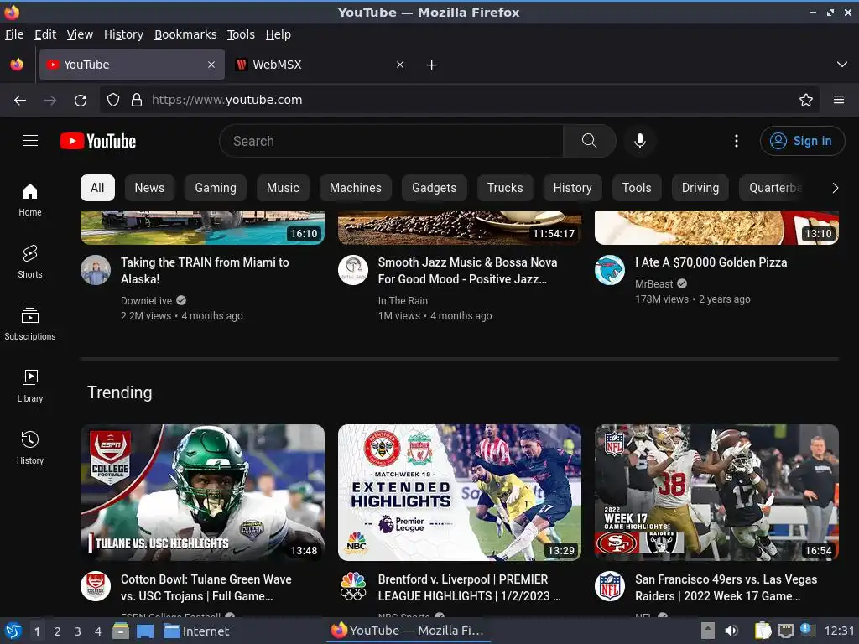Activate voice search microphone
The width and height of the screenshot is (859, 644).
(x=639, y=141)
